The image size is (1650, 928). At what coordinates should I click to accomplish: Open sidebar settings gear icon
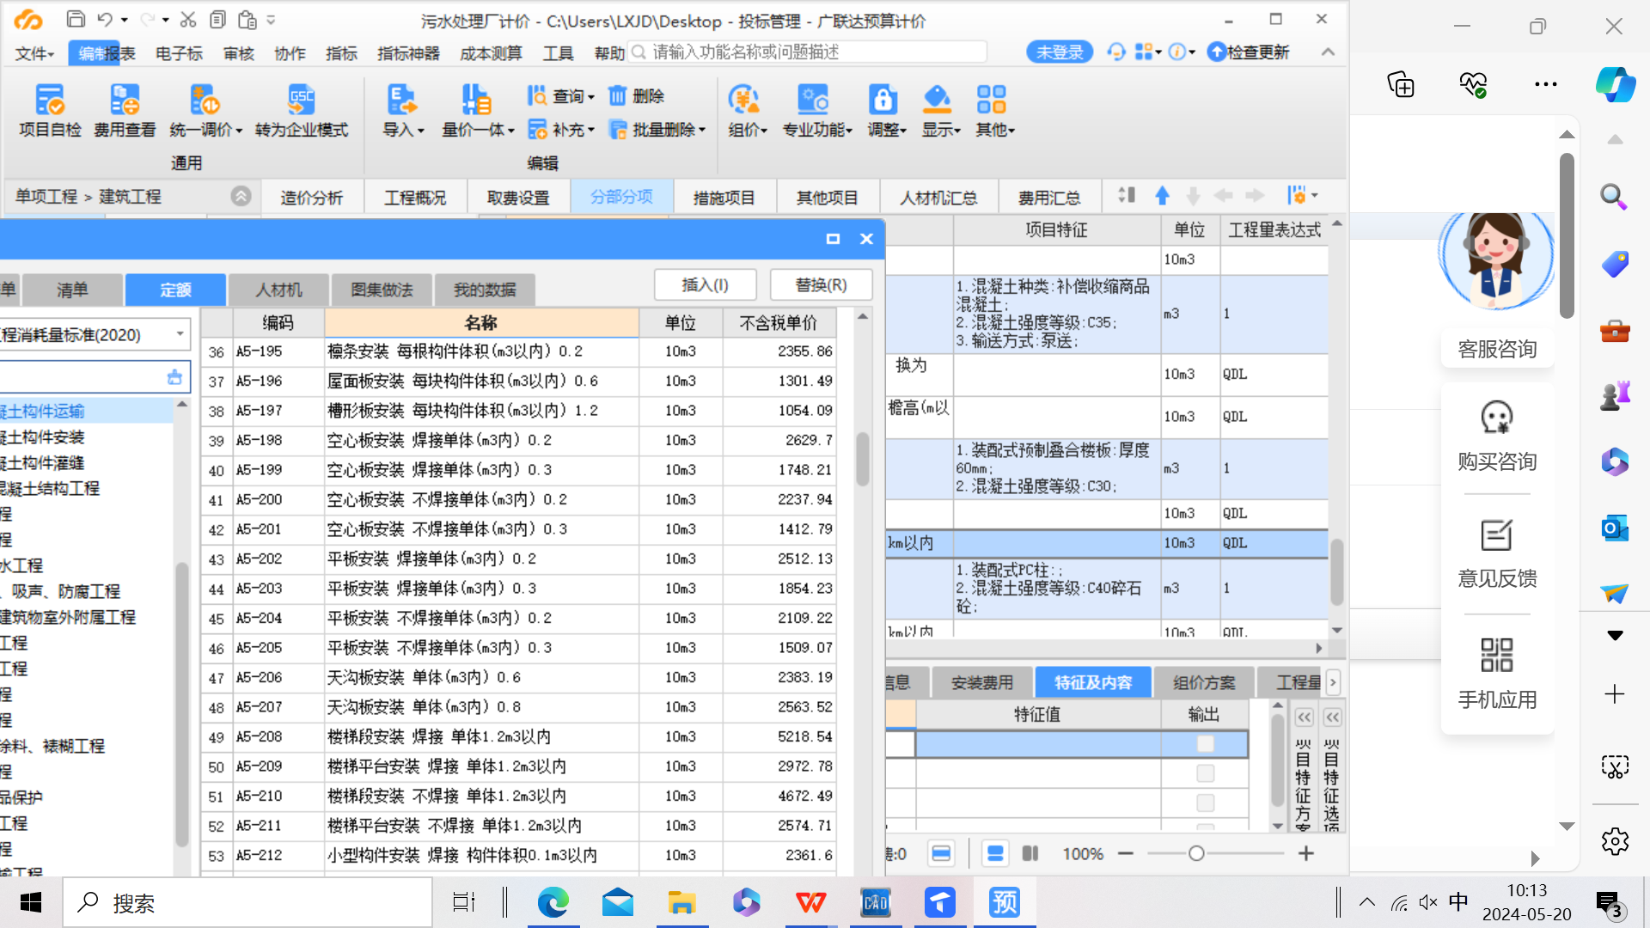click(x=1615, y=841)
